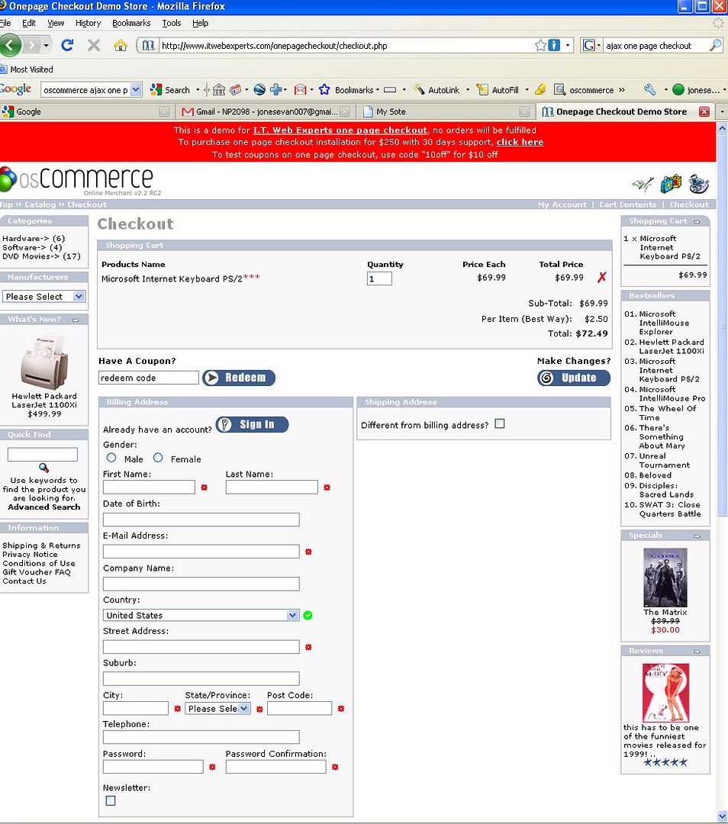The height and width of the screenshot is (824, 728).
Task: Click the stop loading X icon
Action: coord(94,45)
